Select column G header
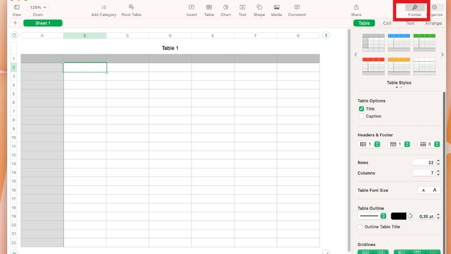Image resolution: width=451 pixels, height=254 pixels. 298,36
